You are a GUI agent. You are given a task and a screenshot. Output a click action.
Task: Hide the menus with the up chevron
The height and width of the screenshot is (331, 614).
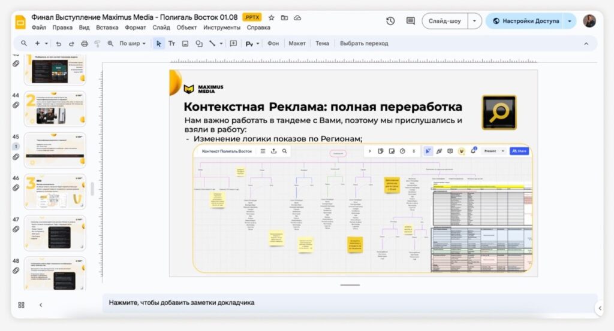coord(586,43)
